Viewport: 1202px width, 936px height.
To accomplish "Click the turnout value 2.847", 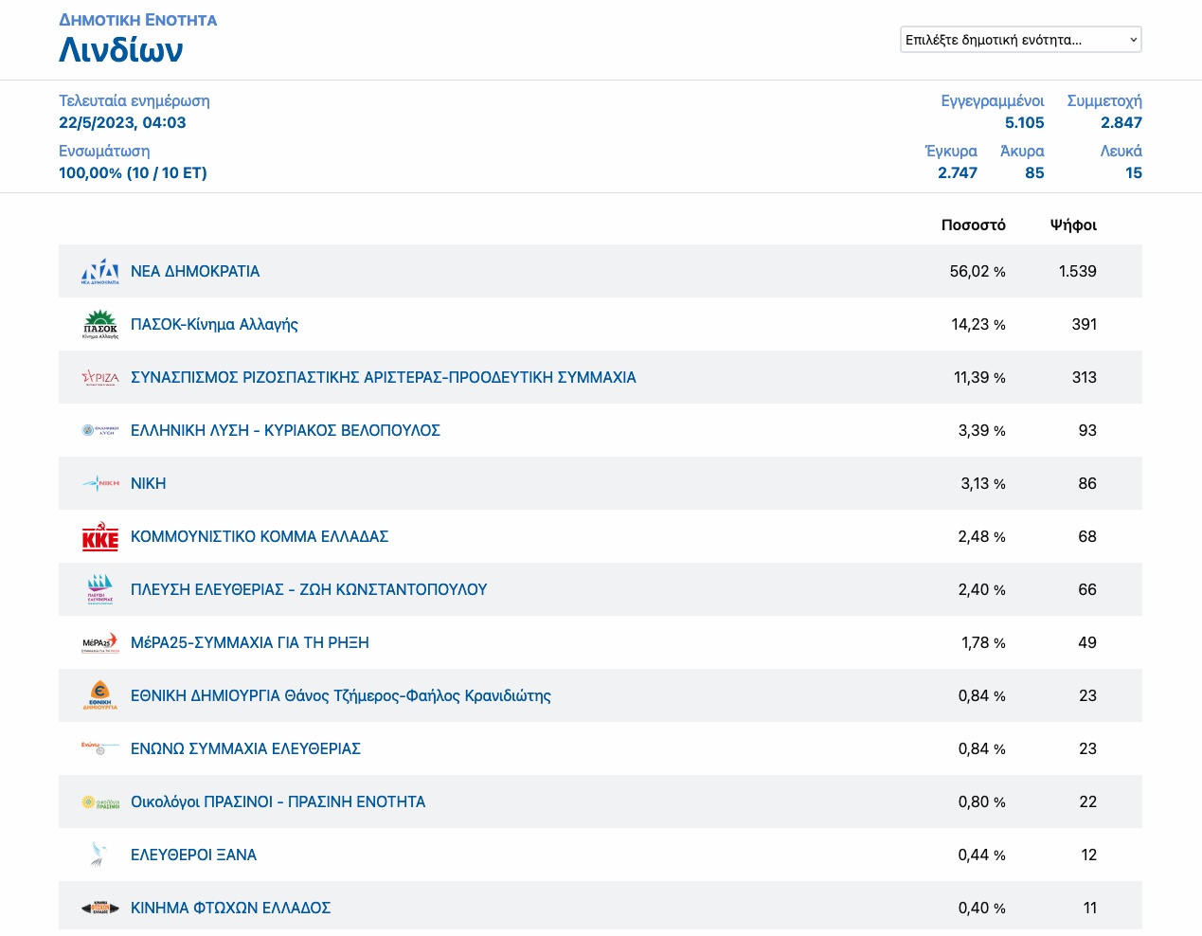I will click(1121, 122).
